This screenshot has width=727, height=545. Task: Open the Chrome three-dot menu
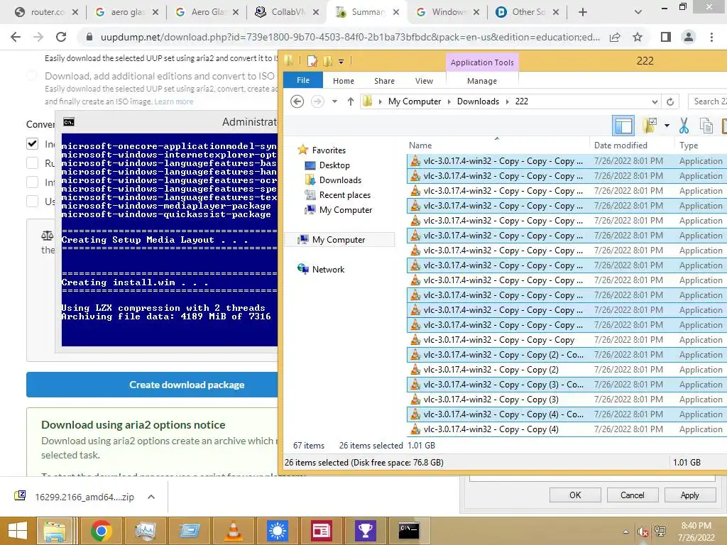coord(711,37)
